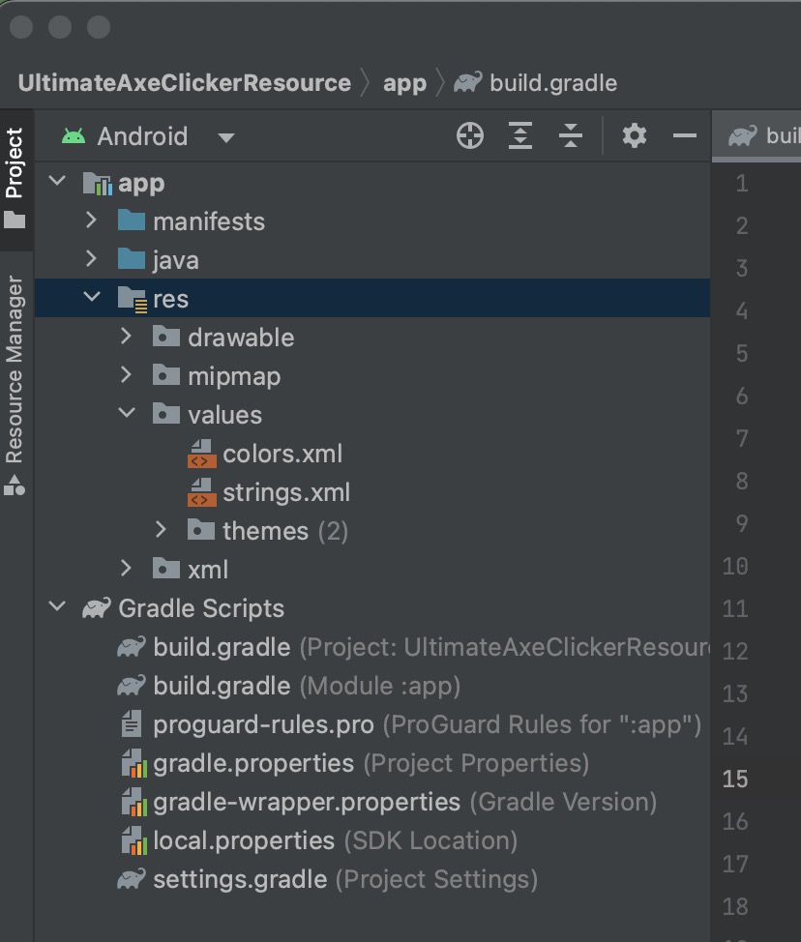Image resolution: width=801 pixels, height=942 pixels.
Task: Click the settings.gradle elephant icon
Action: tap(132, 879)
